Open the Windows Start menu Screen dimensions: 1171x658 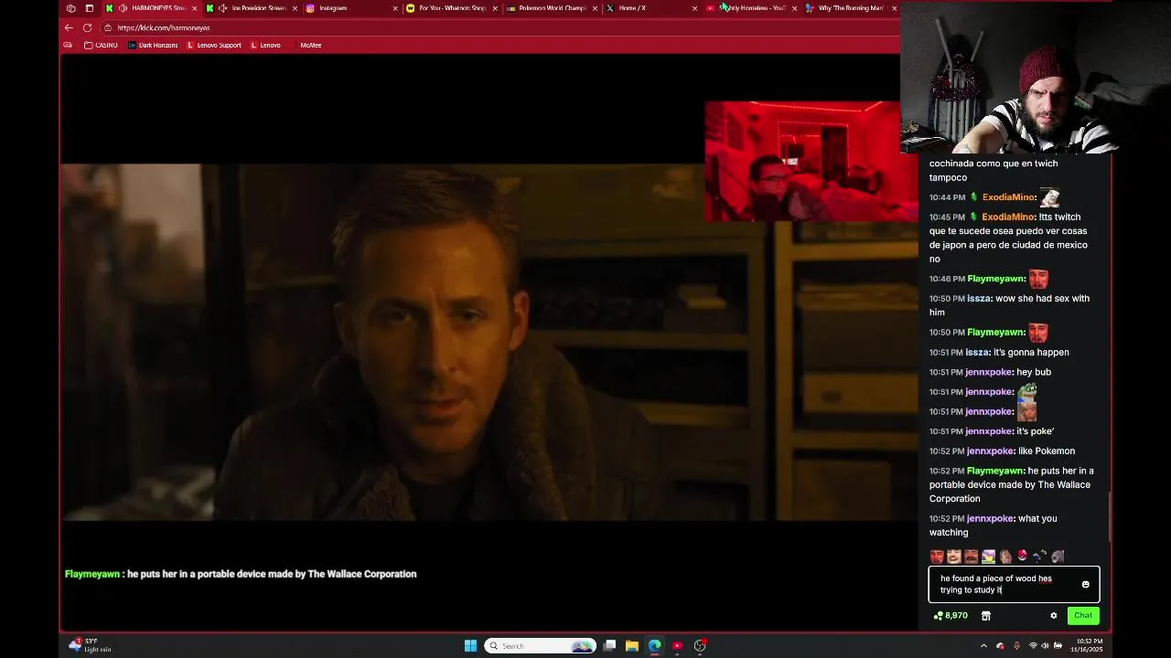coord(469,646)
